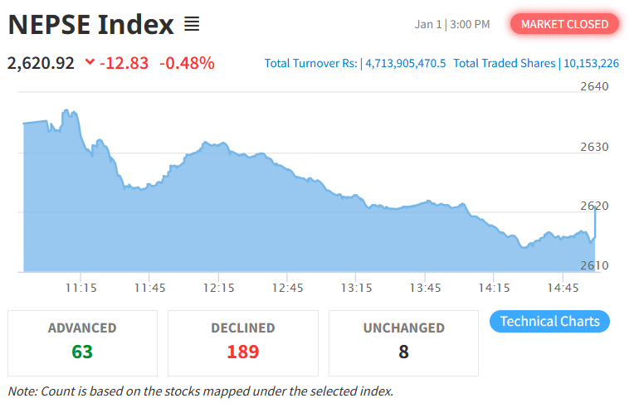This screenshot has width=634, height=408.
Task: Click the NEPSE Index title
Action: click(91, 25)
